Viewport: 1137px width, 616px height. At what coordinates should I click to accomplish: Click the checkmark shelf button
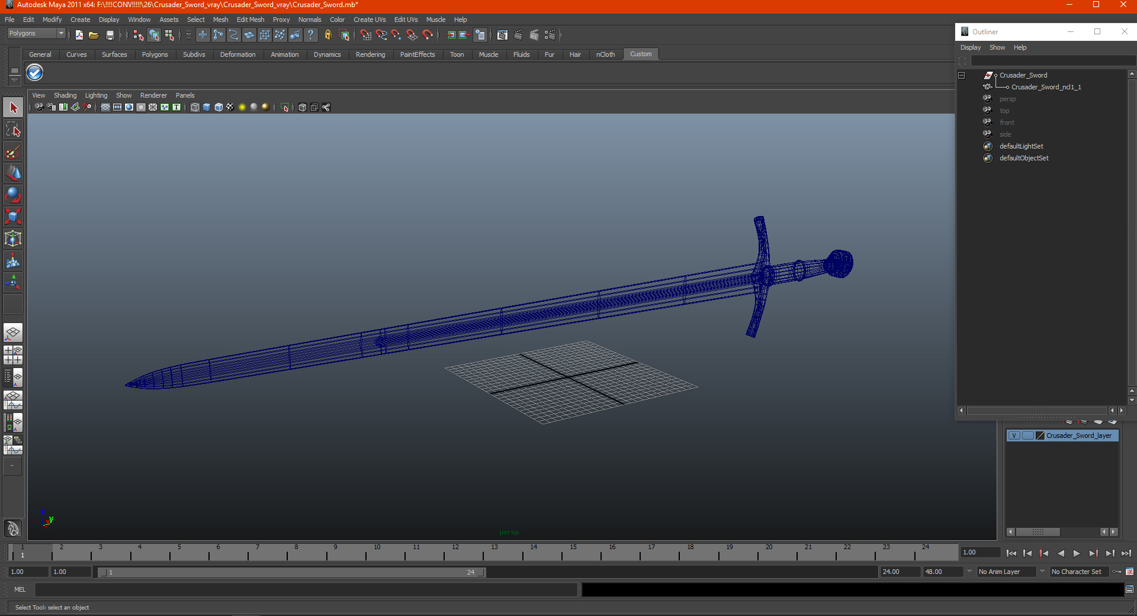click(35, 73)
